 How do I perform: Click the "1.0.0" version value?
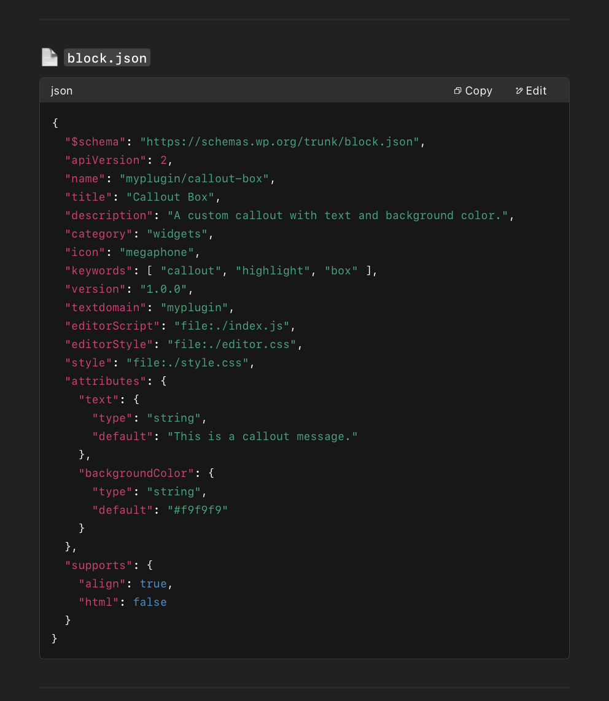[163, 289]
